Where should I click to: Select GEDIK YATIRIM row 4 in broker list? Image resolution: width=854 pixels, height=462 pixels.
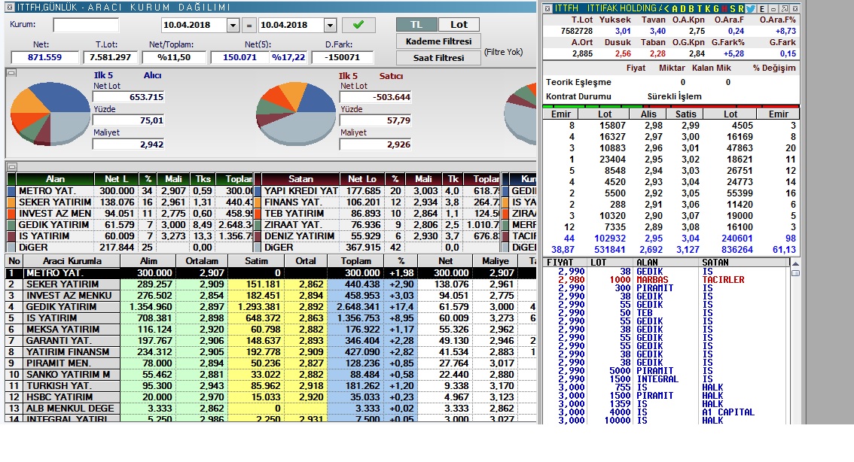pyautogui.click(x=270, y=306)
